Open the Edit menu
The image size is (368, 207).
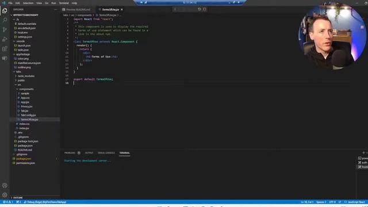(x=18, y=3)
